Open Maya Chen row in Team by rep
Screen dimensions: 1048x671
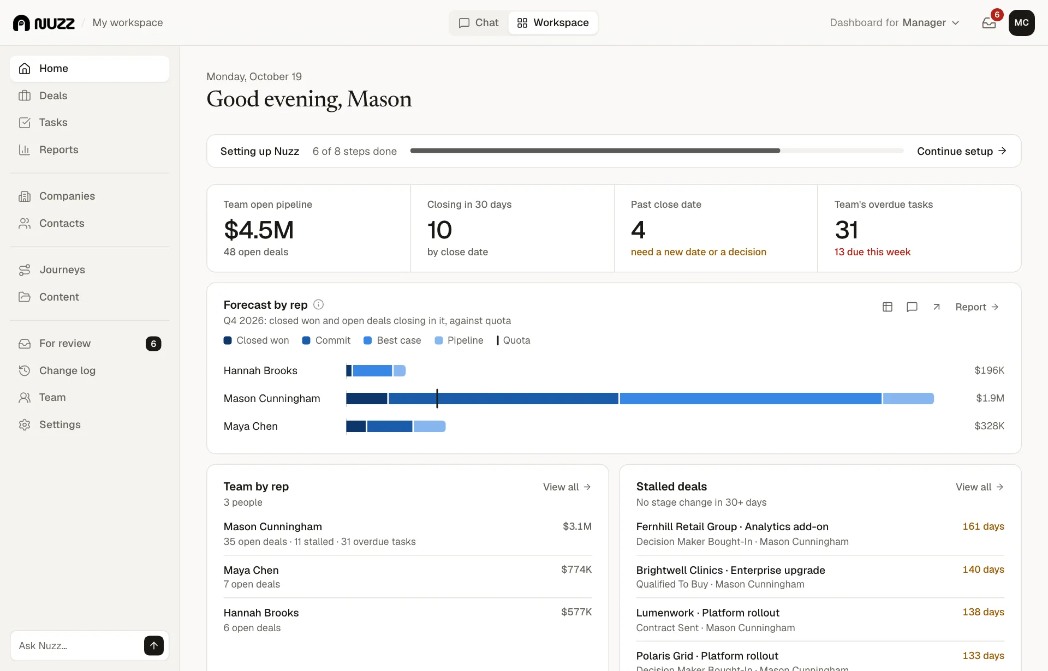[407, 577]
